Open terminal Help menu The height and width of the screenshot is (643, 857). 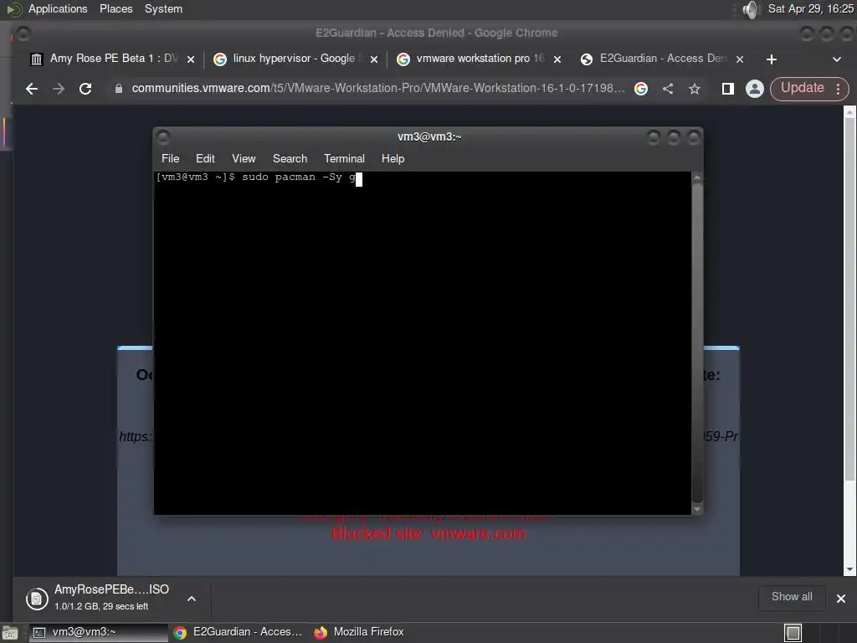pos(393,158)
